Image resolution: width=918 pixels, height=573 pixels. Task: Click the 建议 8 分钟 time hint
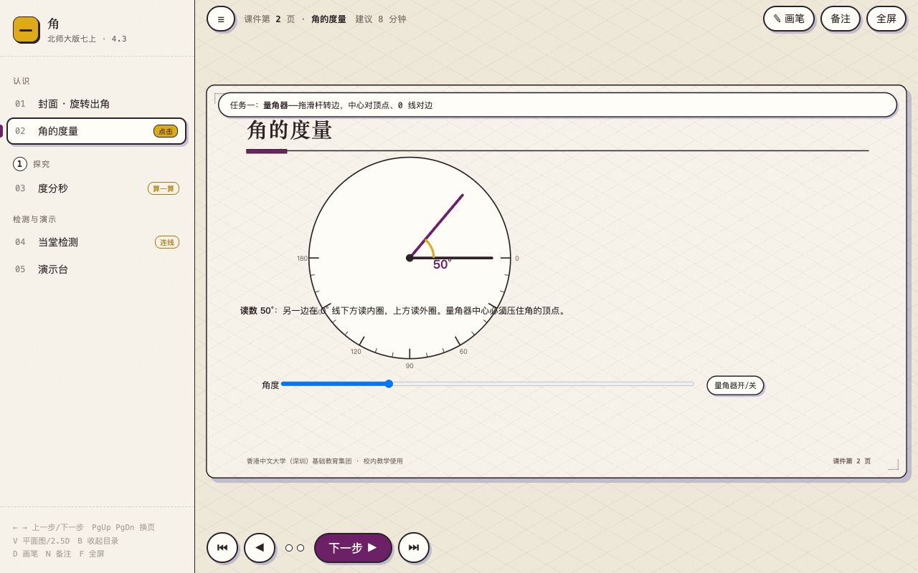(381, 19)
